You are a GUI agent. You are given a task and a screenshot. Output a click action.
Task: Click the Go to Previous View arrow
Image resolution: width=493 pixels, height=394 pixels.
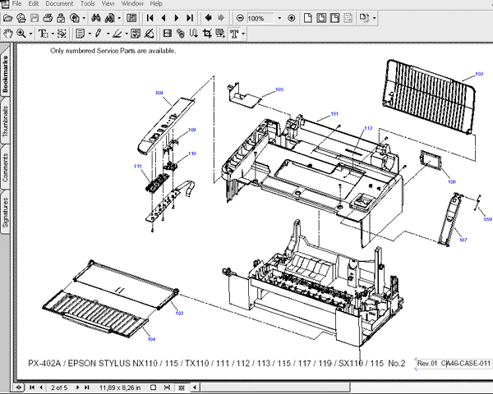pyautogui.click(x=208, y=18)
